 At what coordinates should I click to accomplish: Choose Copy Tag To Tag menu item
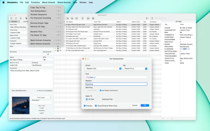(46, 7)
